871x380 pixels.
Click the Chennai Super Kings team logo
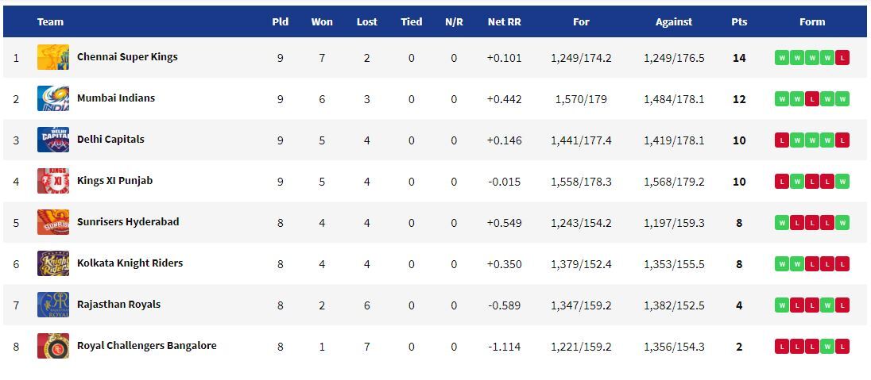click(53, 57)
